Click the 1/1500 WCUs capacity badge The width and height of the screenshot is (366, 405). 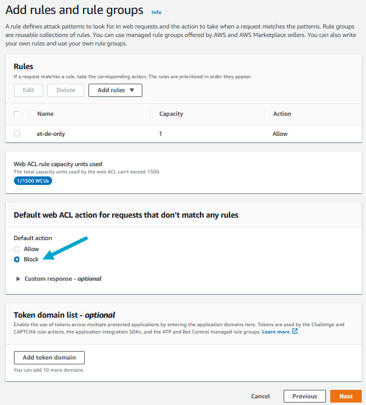[32, 181]
